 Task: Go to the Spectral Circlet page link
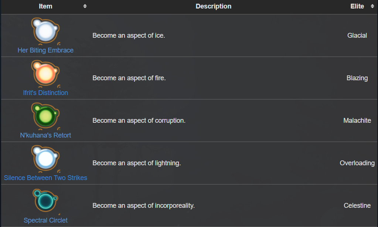(x=45, y=220)
